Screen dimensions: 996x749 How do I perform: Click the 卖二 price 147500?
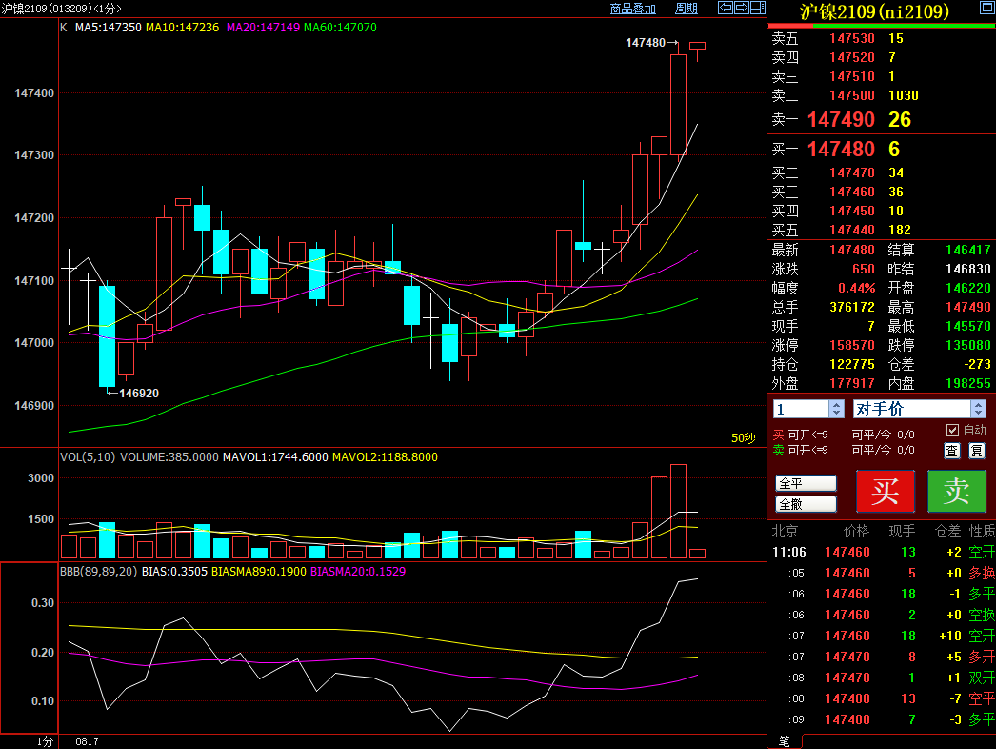852,96
